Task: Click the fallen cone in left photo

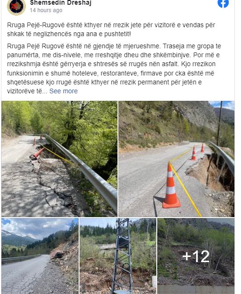Action: pyautogui.click(x=37, y=154)
